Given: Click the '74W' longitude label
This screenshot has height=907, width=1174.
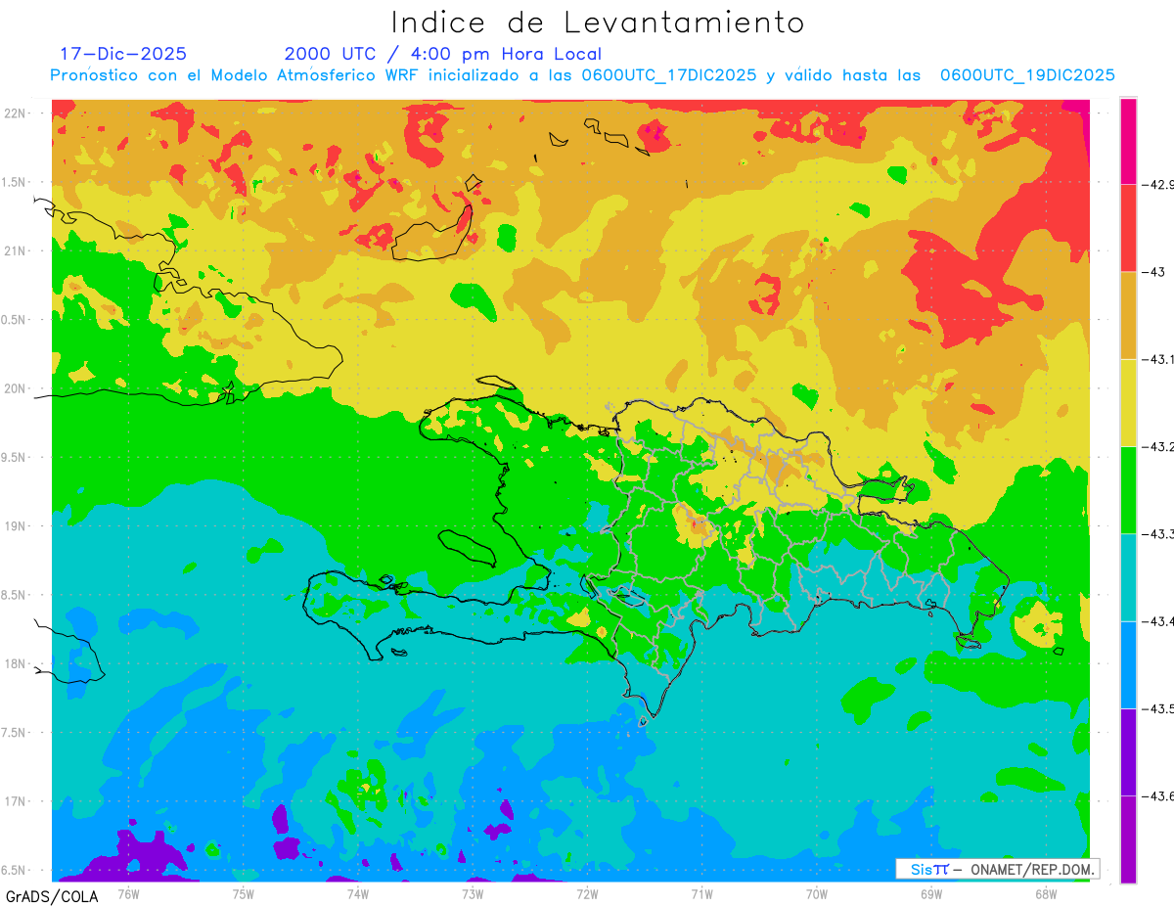Looking at the screenshot, I should [x=357, y=893].
